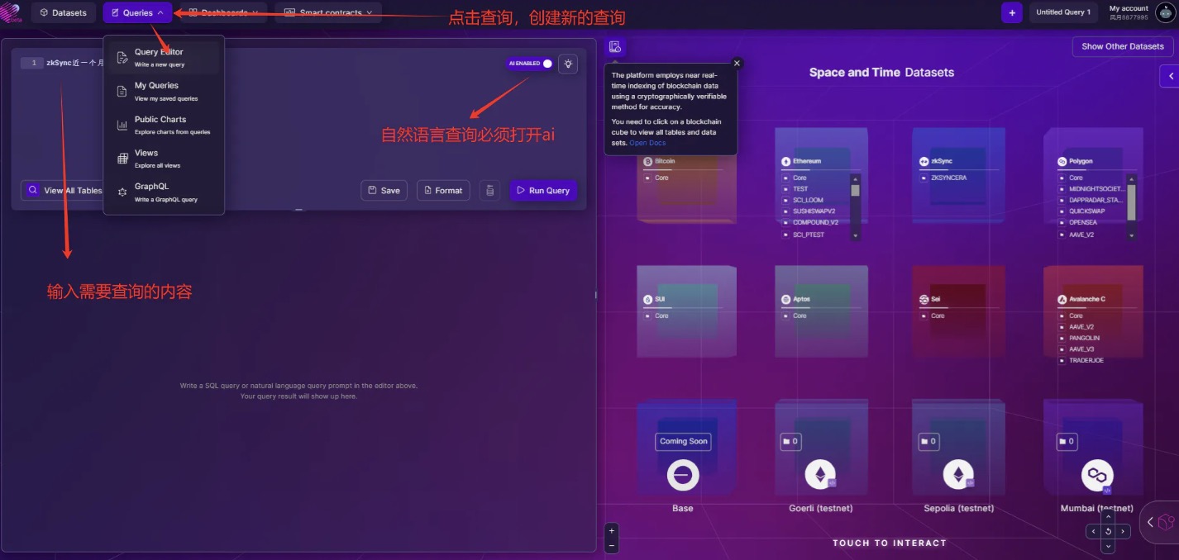Collapse the open Queries dropdown
The image size is (1179, 560).
tap(138, 12)
